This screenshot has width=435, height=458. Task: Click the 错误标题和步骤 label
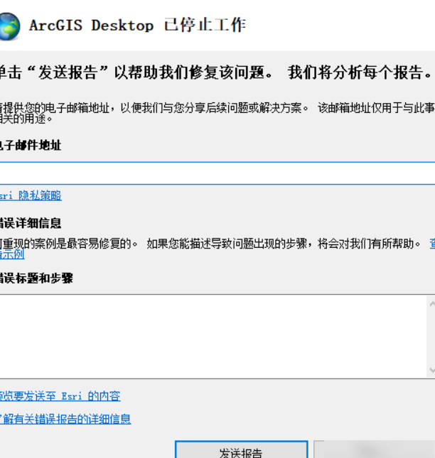point(36,278)
